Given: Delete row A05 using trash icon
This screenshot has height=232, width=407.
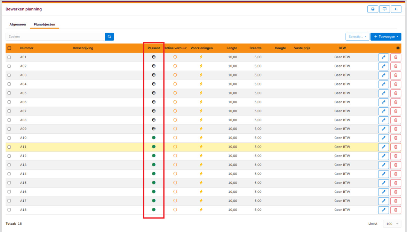Looking at the screenshot, I should click(396, 93).
